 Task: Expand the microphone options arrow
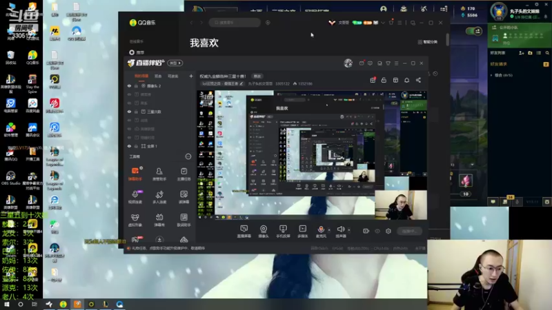(x=329, y=230)
